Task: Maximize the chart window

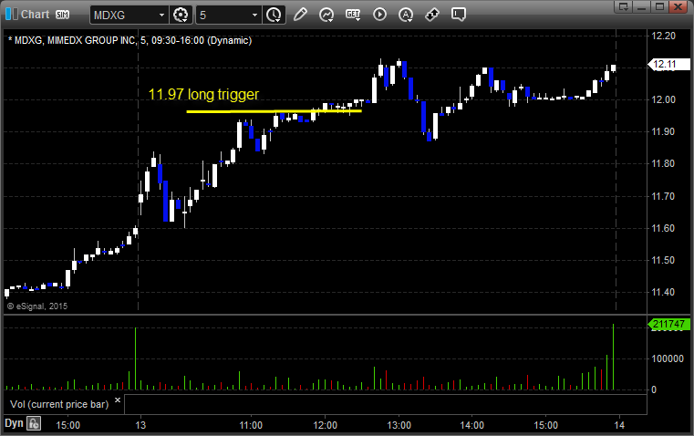Action: point(659,6)
